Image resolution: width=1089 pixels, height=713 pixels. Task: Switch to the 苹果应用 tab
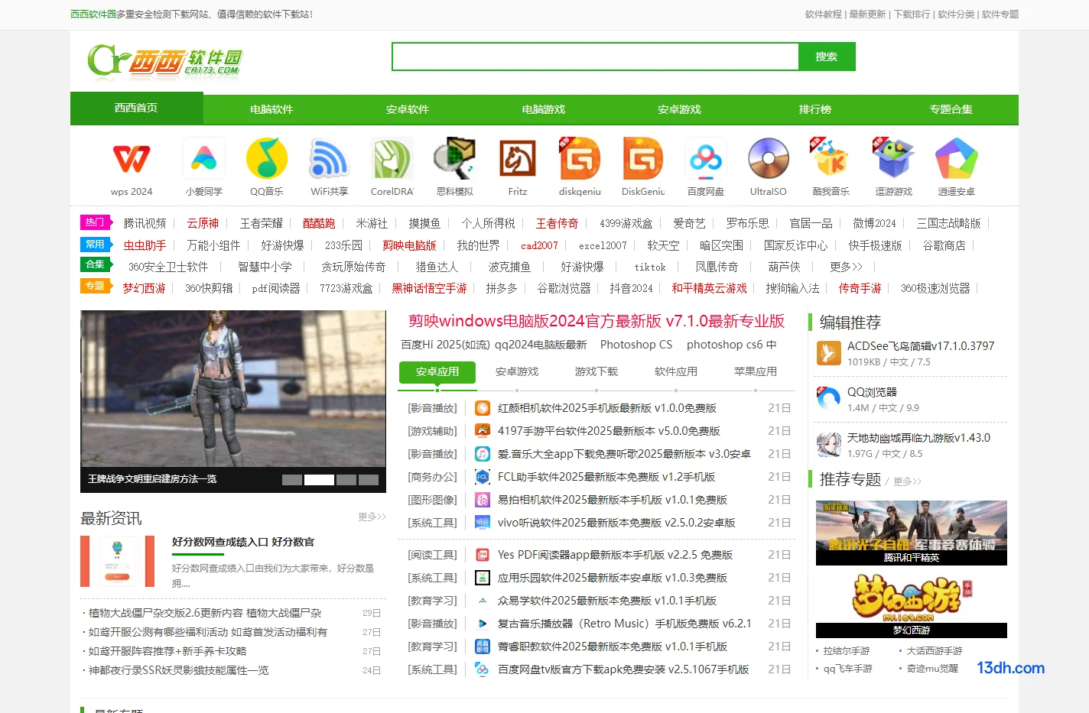(x=756, y=372)
